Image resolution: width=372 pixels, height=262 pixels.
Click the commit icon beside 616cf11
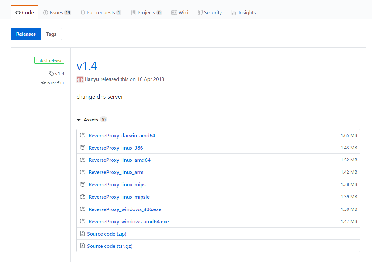[44, 83]
